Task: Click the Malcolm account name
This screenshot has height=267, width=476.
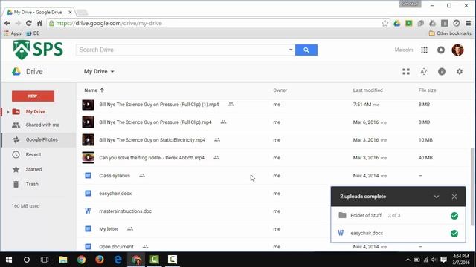Action: point(403,50)
